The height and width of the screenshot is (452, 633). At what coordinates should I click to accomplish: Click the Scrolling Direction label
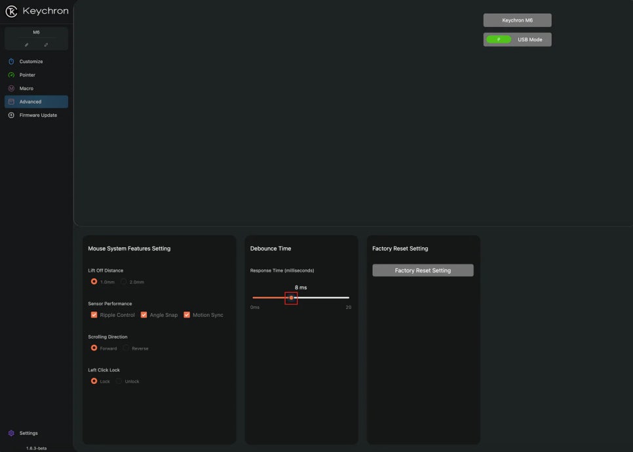coord(107,337)
